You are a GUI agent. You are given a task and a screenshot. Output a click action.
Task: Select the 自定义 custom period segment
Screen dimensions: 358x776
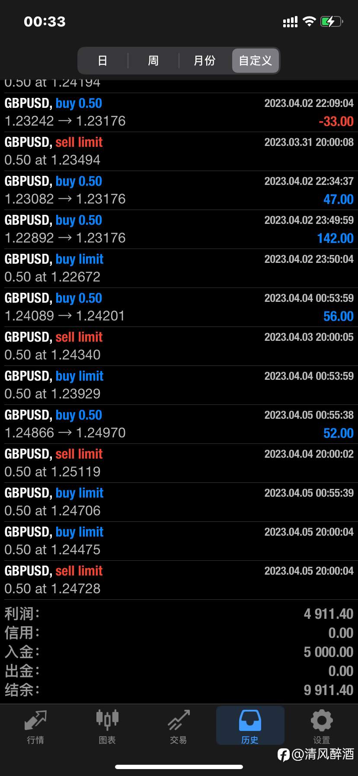tap(255, 61)
